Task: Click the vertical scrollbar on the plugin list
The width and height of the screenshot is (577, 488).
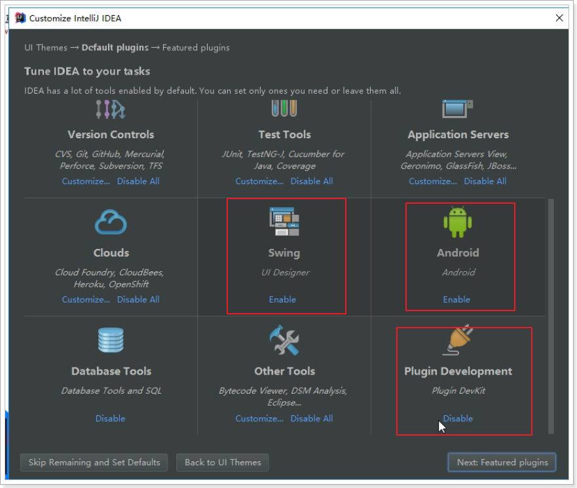Action: click(551, 314)
